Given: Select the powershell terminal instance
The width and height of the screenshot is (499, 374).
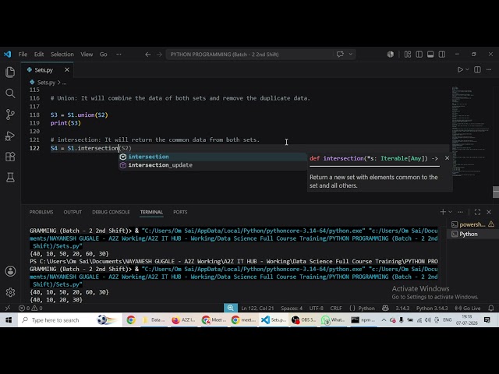Looking at the screenshot, I should (x=473, y=224).
